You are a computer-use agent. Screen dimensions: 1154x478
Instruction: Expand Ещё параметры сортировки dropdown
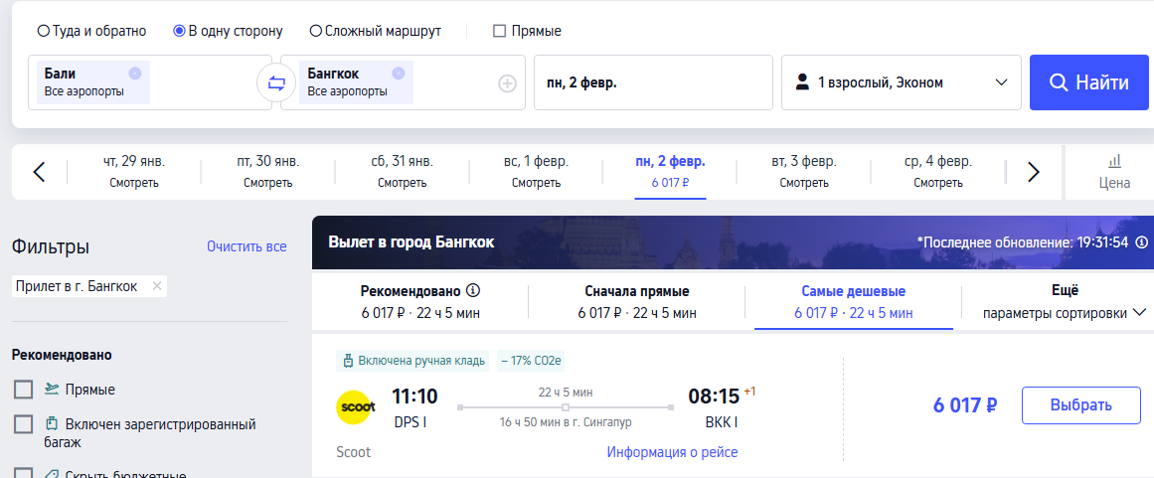(1065, 302)
